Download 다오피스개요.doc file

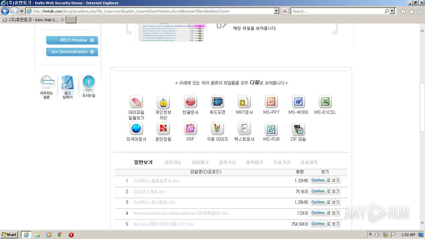pyautogui.click(x=149, y=192)
